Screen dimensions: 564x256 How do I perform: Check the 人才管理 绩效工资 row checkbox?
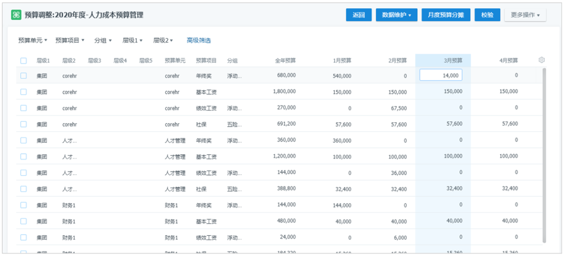click(23, 173)
